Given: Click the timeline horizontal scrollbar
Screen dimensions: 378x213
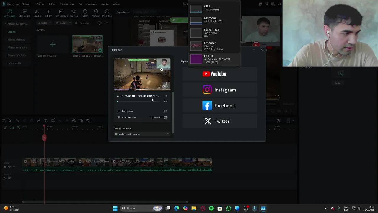Looking at the screenshot, I should coord(105,202).
